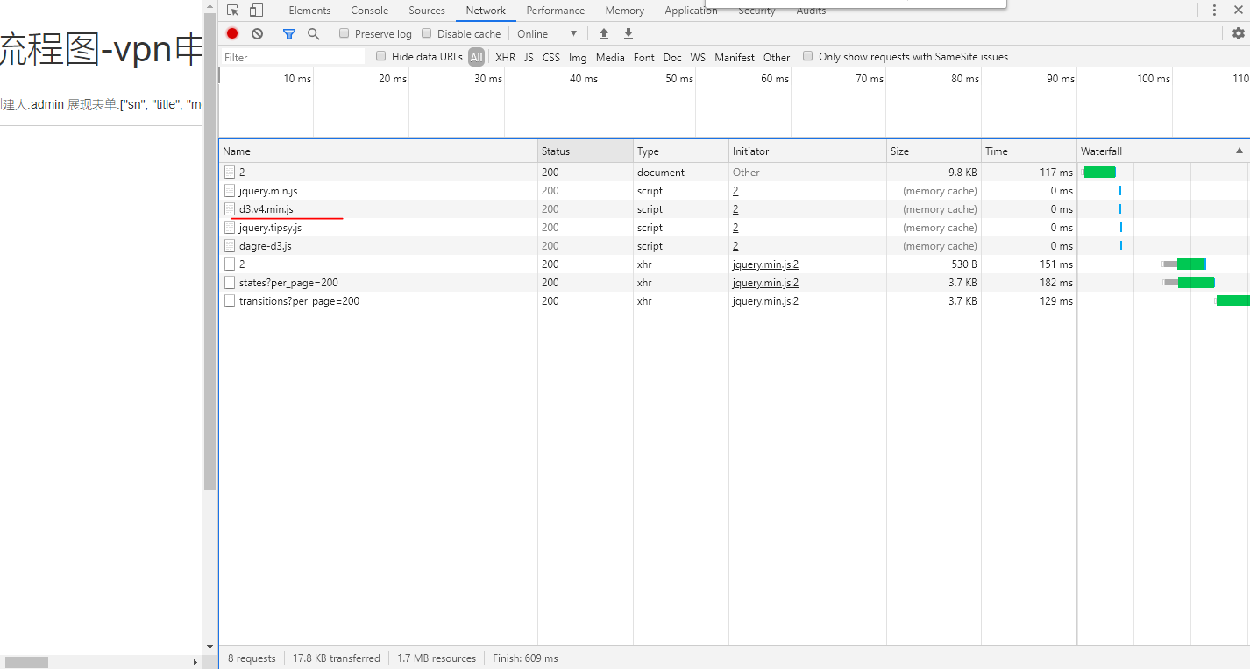Open DevTools three-dot customize menu
1250x669 pixels.
tap(1214, 11)
